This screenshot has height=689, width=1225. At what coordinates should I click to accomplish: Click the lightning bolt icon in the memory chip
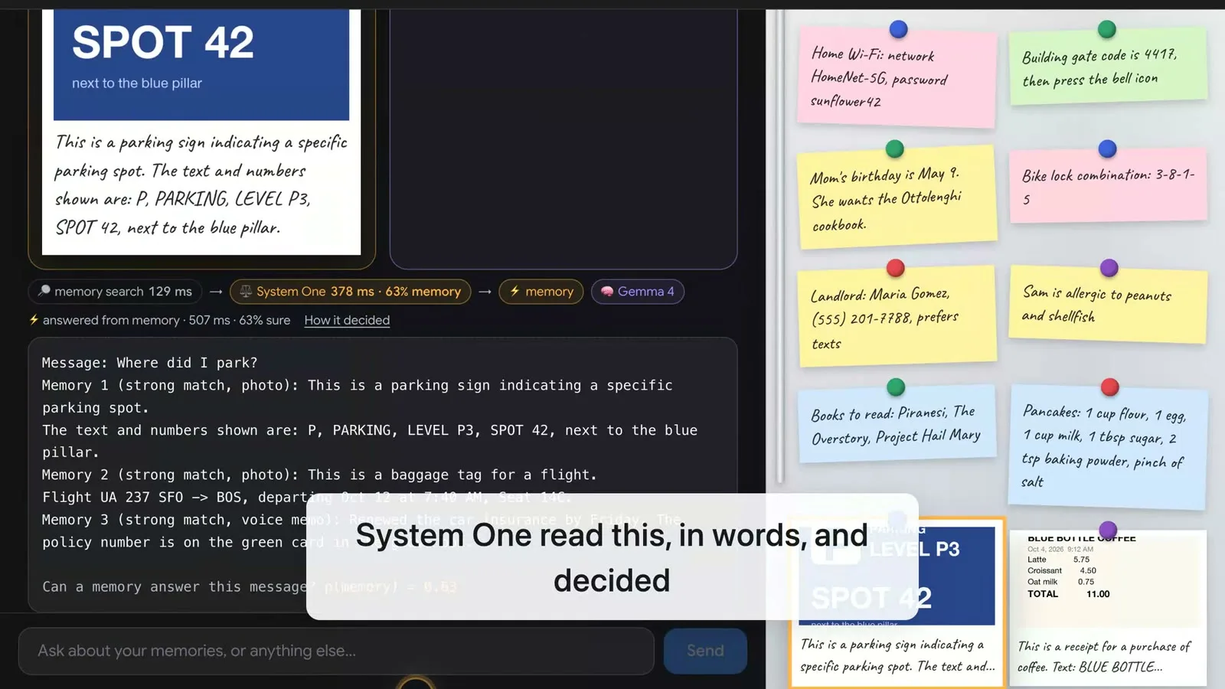pos(515,291)
